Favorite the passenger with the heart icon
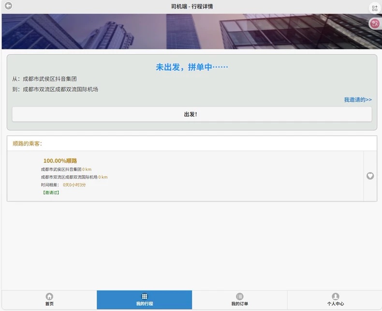Screen dimensions: 382x311 point(370,176)
